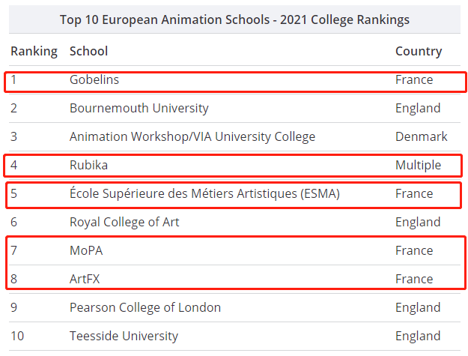Click the table title about 2021 College Rankings
468x356 pixels.
pyautogui.click(x=234, y=19)
